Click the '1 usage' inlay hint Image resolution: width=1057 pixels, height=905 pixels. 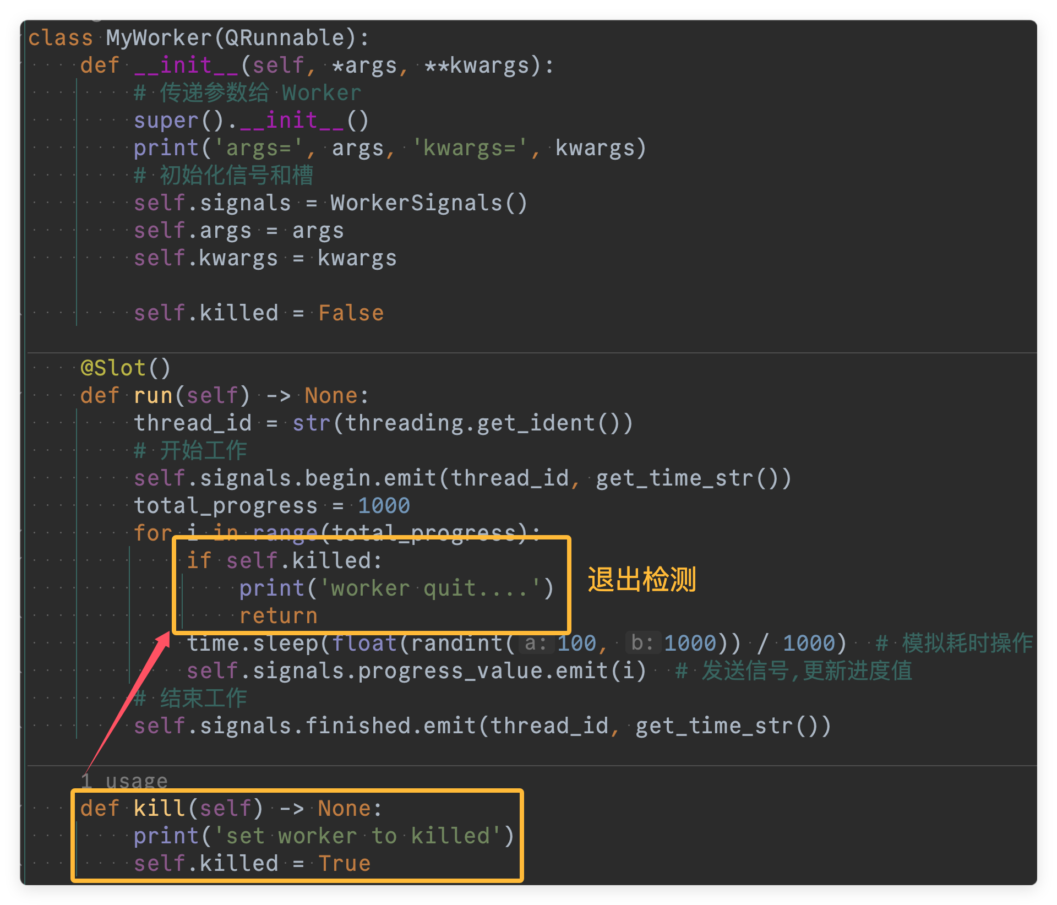click(124, 781)
